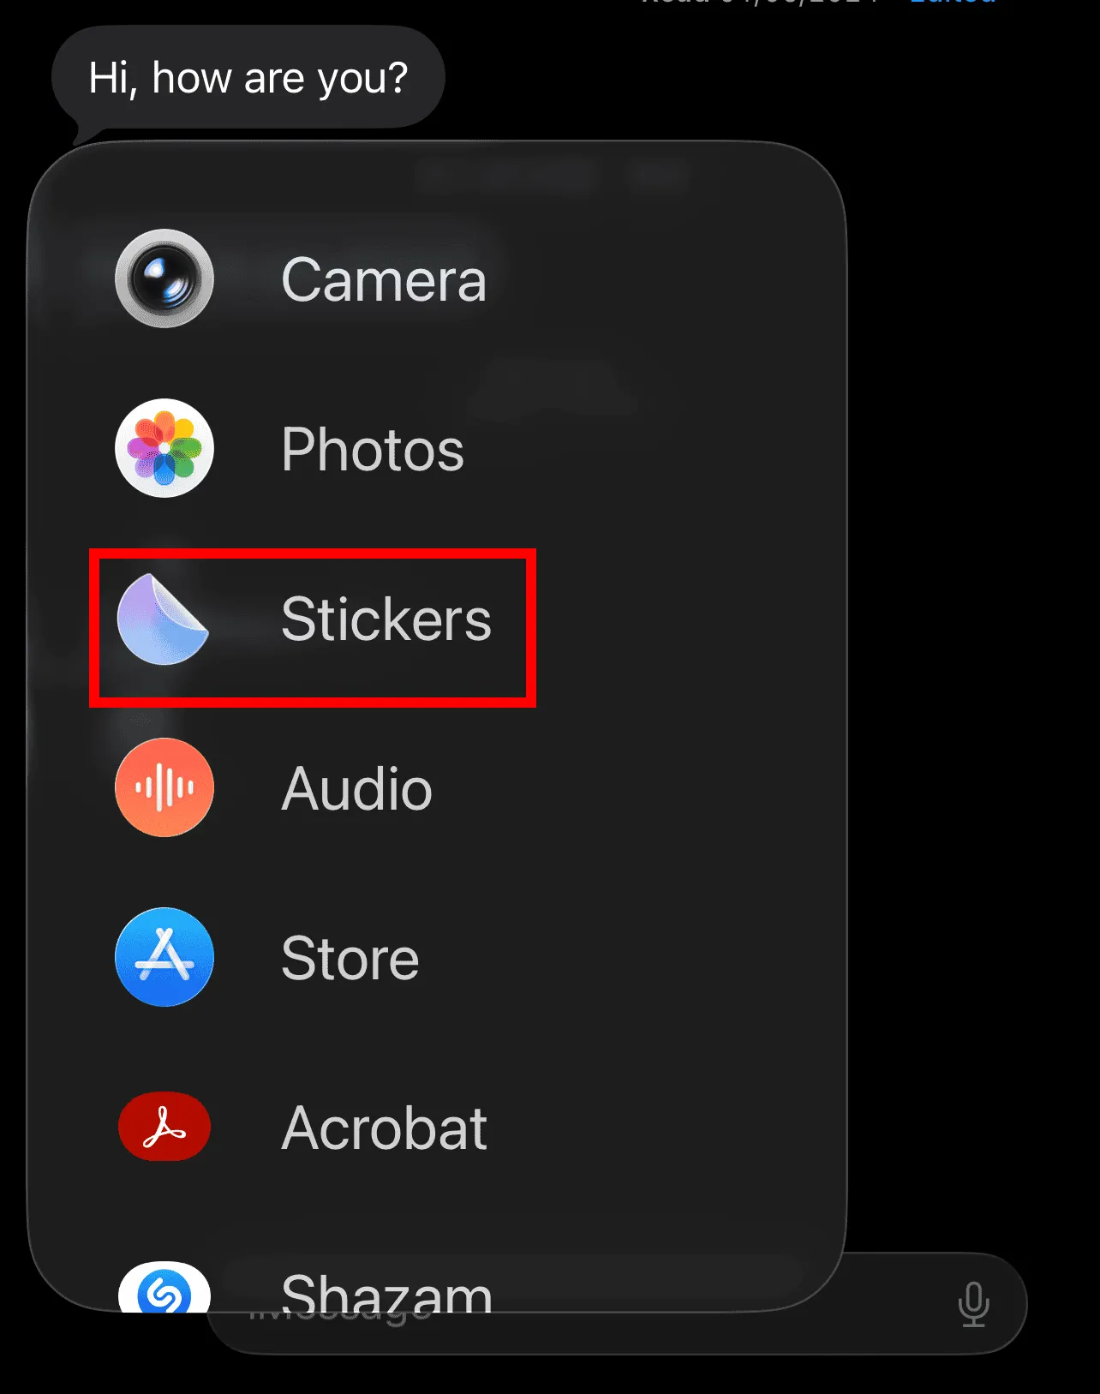Screen dimensions: 1100x1394
Task: Tap the blue App Store icon
Action: pyautogui.click(x=164, y=957)
